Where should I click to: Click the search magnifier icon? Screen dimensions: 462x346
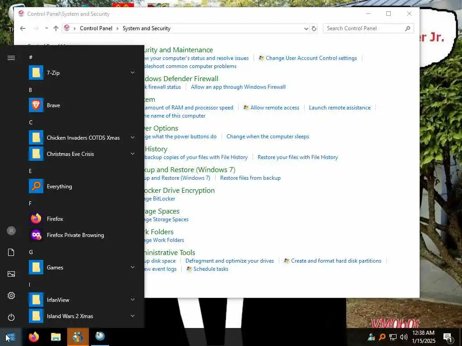coord(408,28)
